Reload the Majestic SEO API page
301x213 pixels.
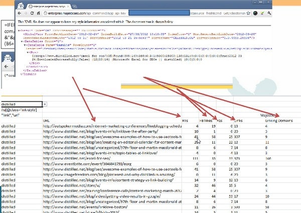pyautogui.click(x=32, y=13)
